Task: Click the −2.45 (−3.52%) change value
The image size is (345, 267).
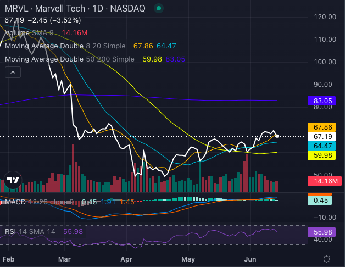Action: pos(54,20)
